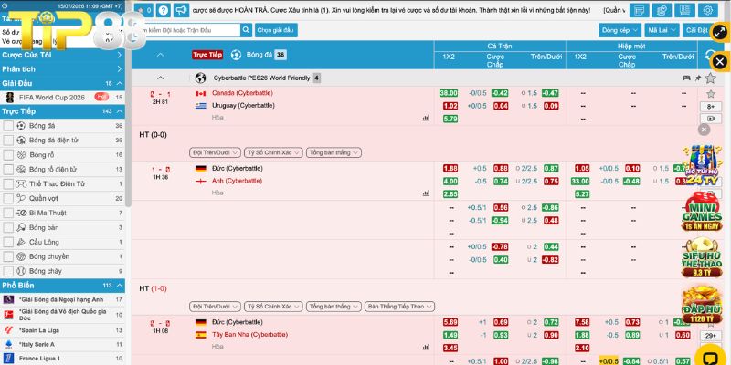
Task: Favorite the Cyberbattle PES26 World Friendly league star
Action: [710, 78]
